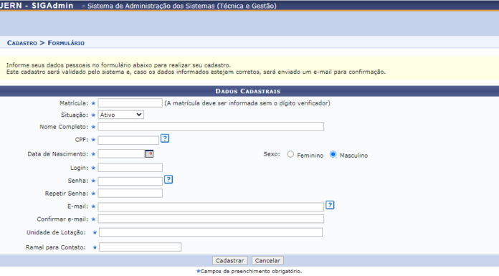499x276 pixels.
Task: Click the Cadastrar button
Action: pyautogui.click(x=229, y=260)
